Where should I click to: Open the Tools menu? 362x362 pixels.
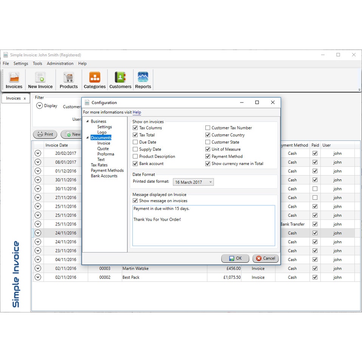click(x=37, y=64)
